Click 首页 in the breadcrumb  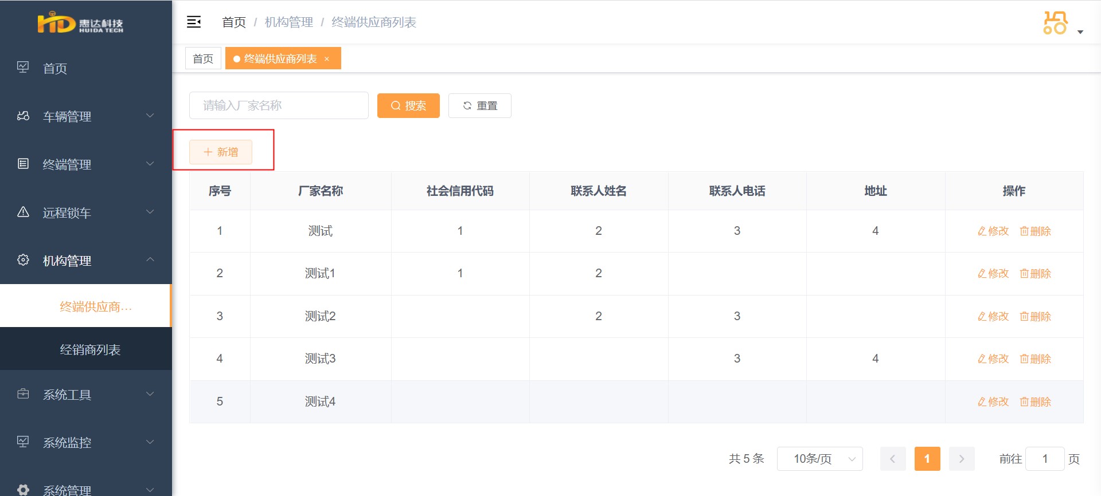click(x=234, y=22)
